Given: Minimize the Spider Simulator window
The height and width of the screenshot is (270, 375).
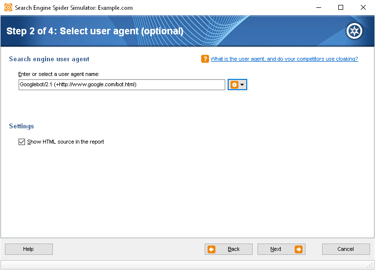Looking at the screenshot, I should [318, 8].
